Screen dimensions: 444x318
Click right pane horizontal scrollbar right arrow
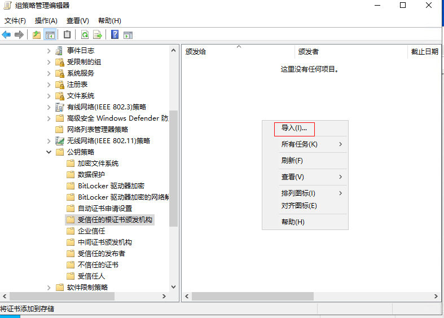pyautogui.click(x=436, y=296)
